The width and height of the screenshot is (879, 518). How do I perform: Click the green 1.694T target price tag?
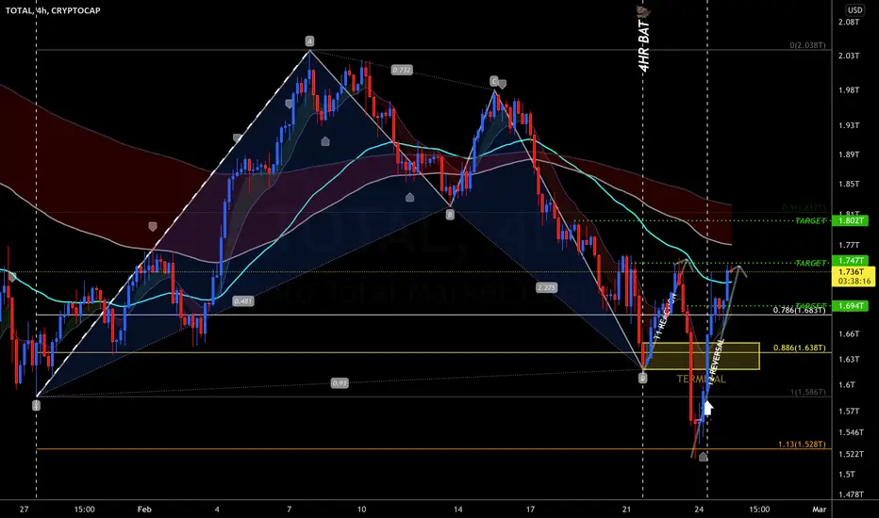click(850, 306)
